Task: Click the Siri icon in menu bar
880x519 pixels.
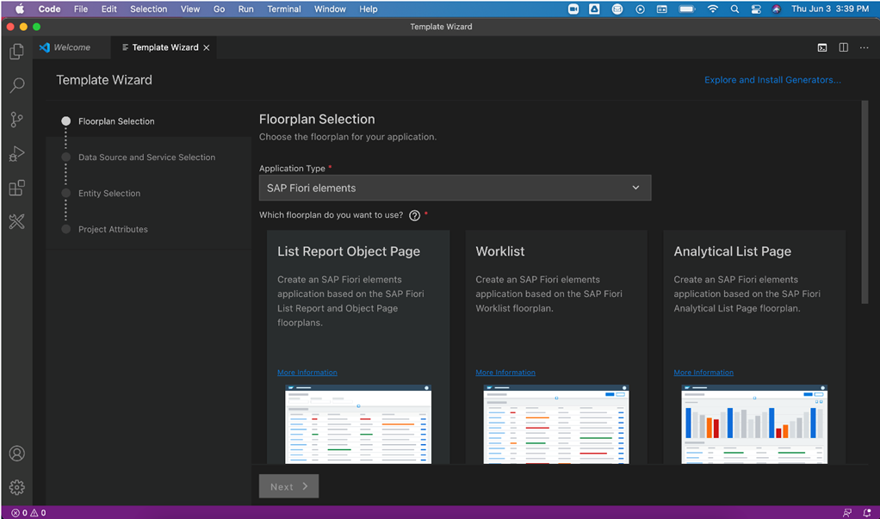Action: [x=777, y=9]
